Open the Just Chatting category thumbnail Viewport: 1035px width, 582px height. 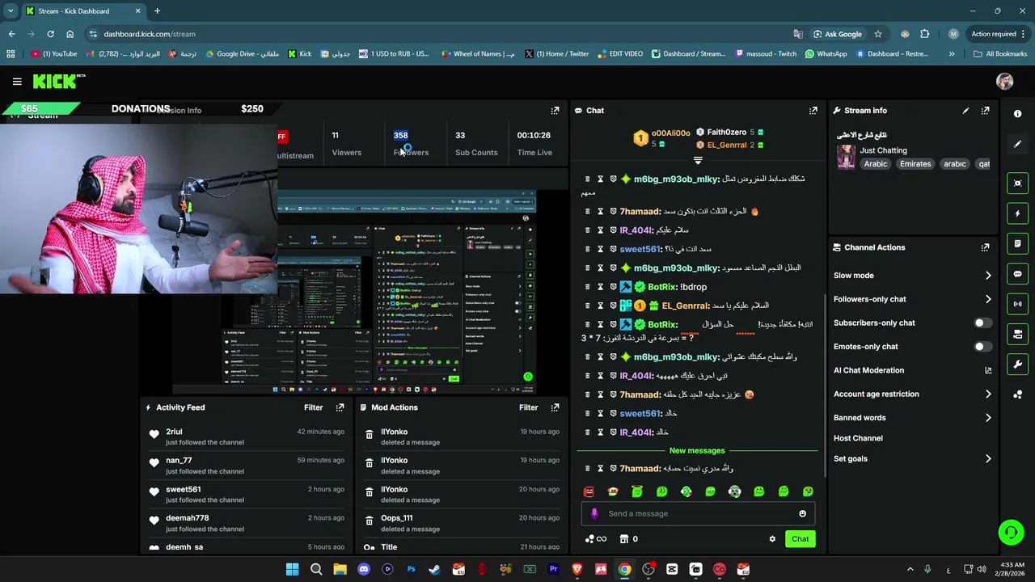846,157
